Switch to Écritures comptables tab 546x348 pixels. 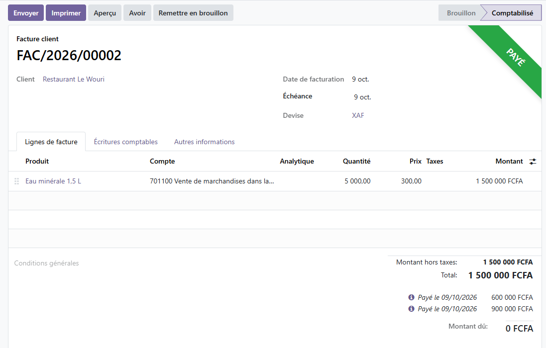point(126,142)
